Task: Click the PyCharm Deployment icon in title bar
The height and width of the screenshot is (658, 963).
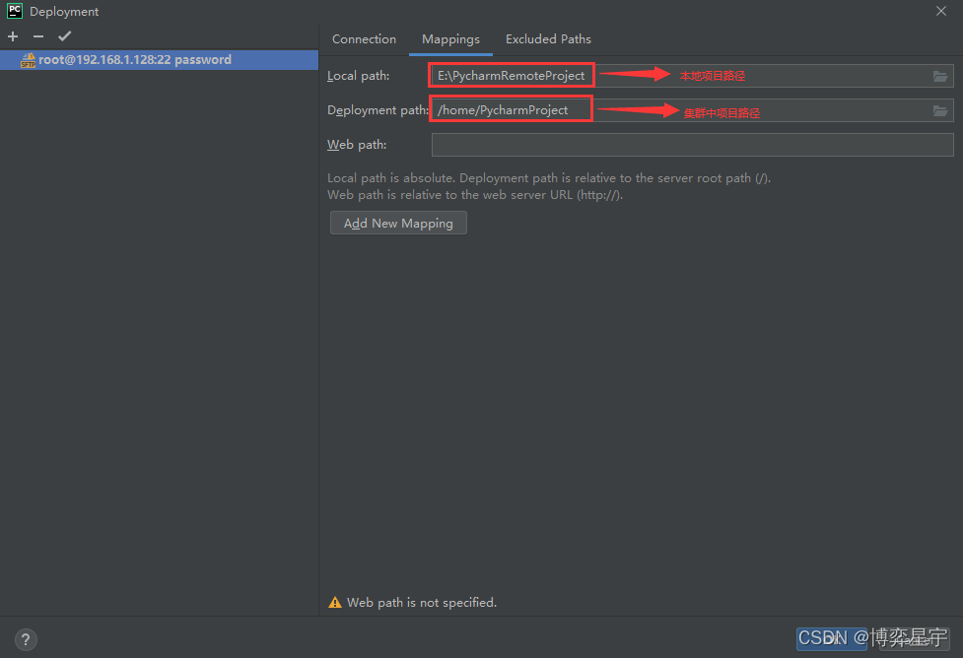Action: pyautogui.click(x=14, y=11)
